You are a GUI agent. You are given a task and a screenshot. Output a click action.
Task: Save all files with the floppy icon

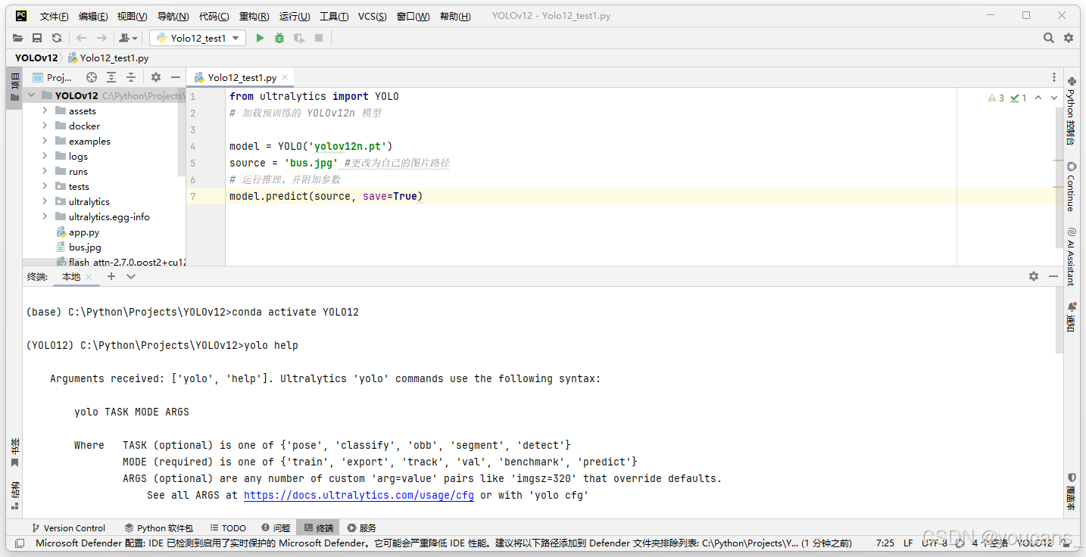click(x=37, y=38)
